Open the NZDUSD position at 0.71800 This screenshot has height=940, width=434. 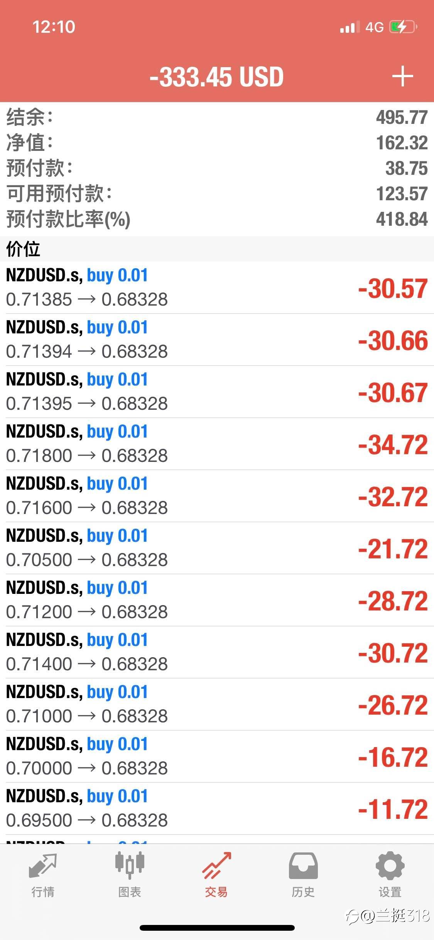pyautogui.click(x=217, y=444)
